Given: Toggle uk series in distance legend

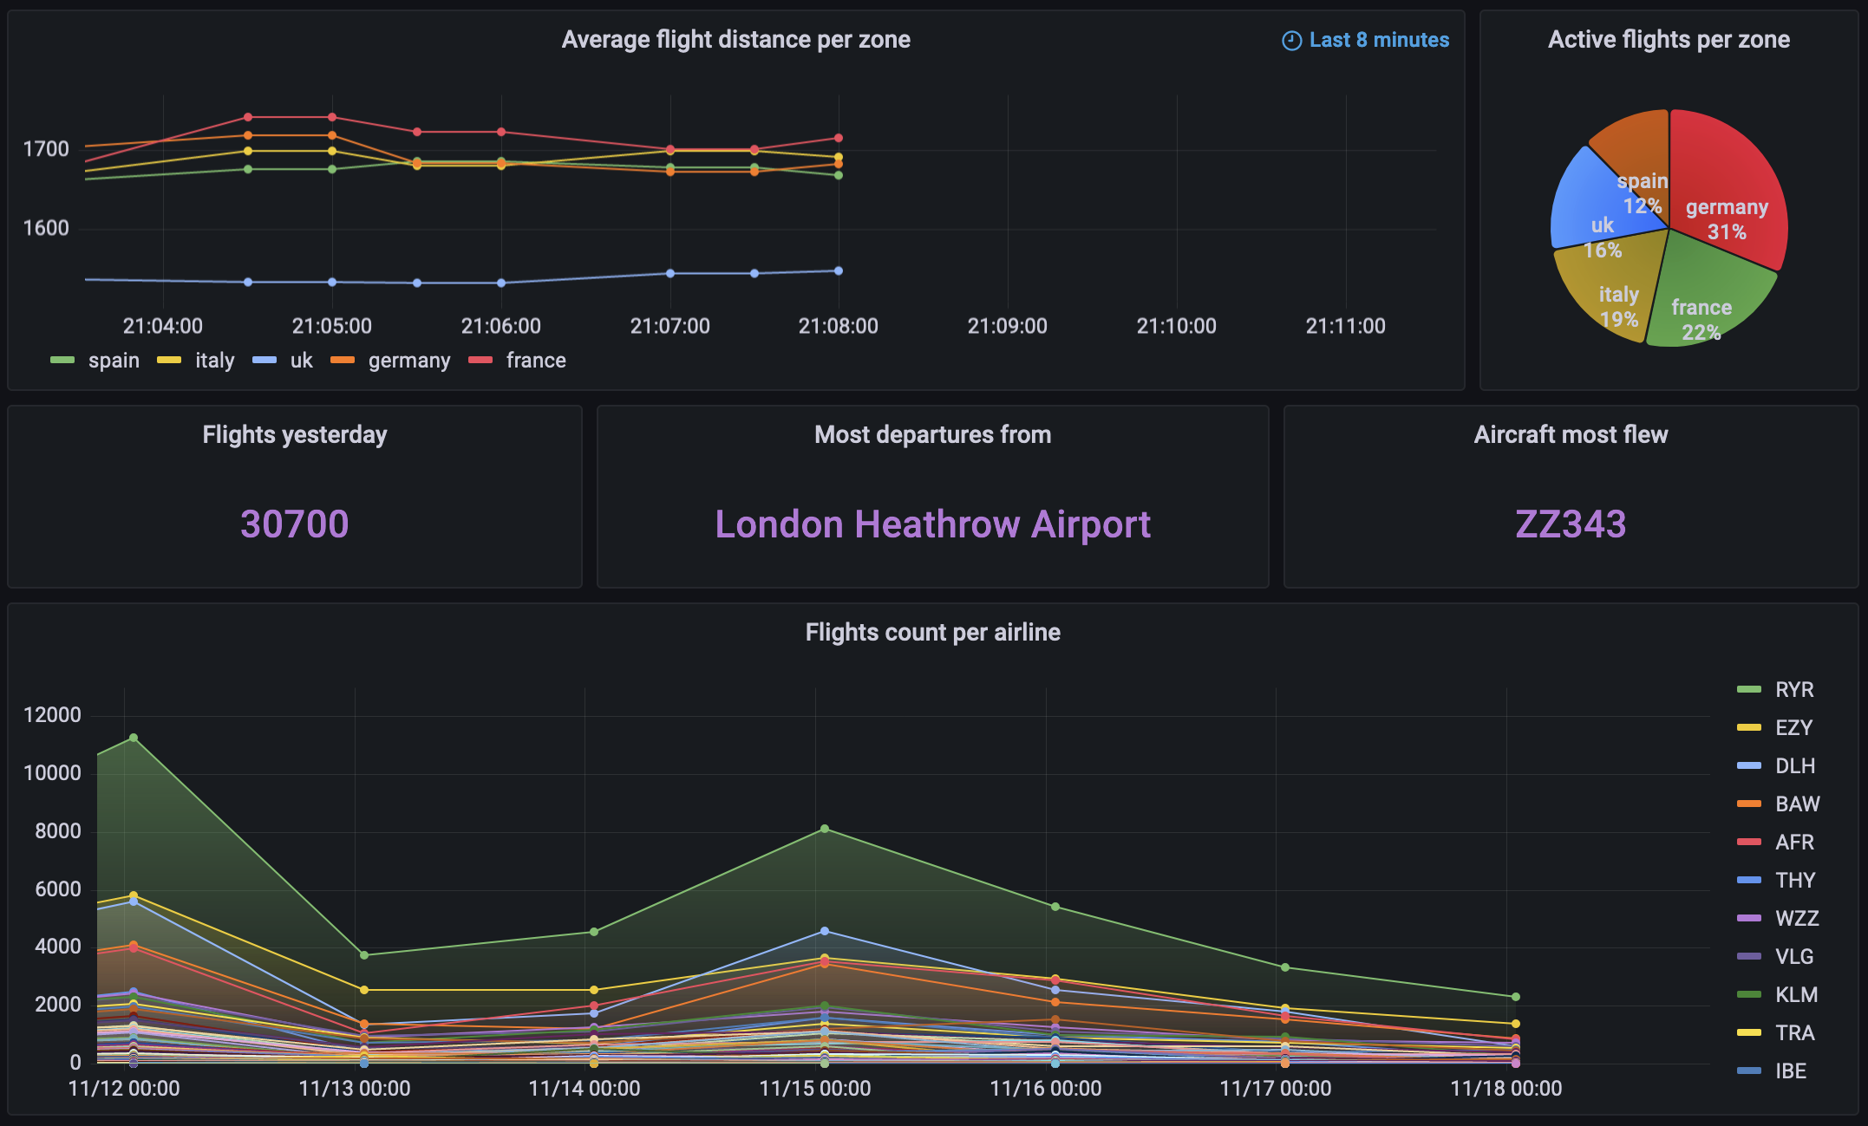Looking at the screenshot, I should pyautogui.click(x=301, y=361).
